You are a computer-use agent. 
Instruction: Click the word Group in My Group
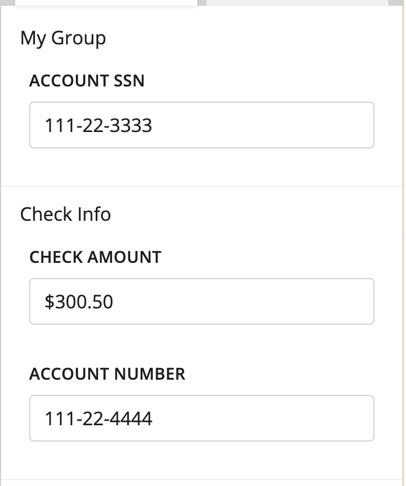79,39
